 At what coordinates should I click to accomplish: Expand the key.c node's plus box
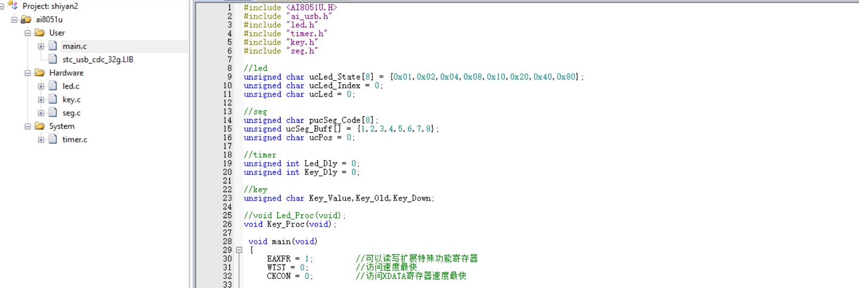pos(41,100)
